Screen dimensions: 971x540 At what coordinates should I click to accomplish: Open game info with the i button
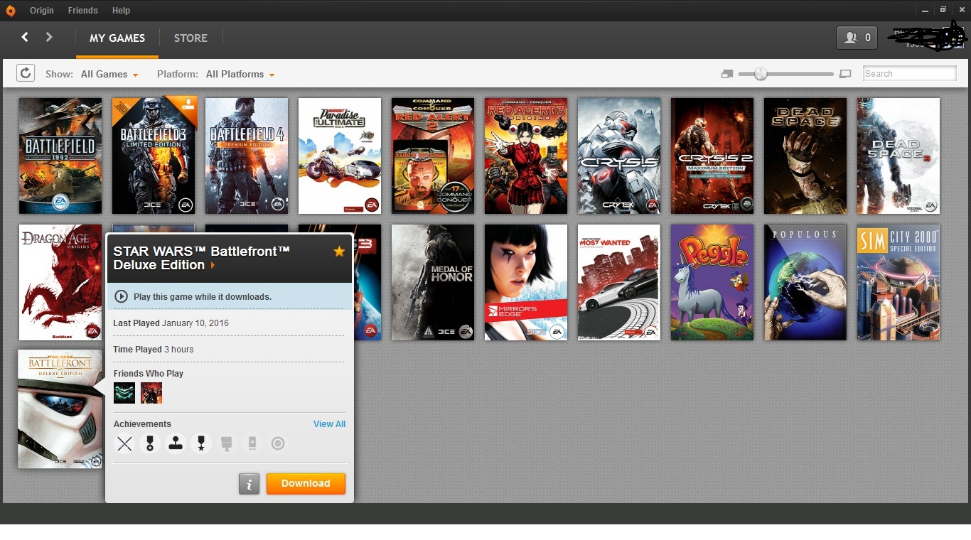coord(249,484)
